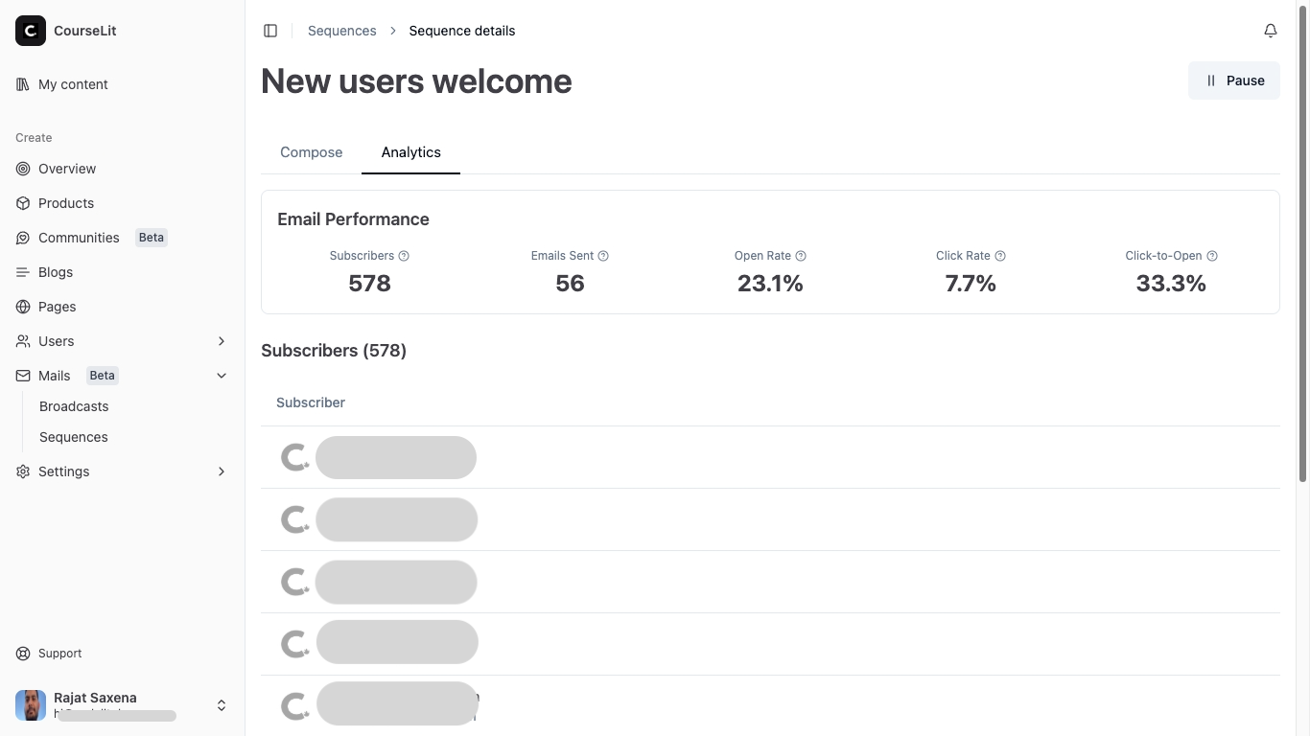This screenshot has height=736, width=1310.
Task: Click the Click-to-Open help icon
Action: (x=1212, y=256)
